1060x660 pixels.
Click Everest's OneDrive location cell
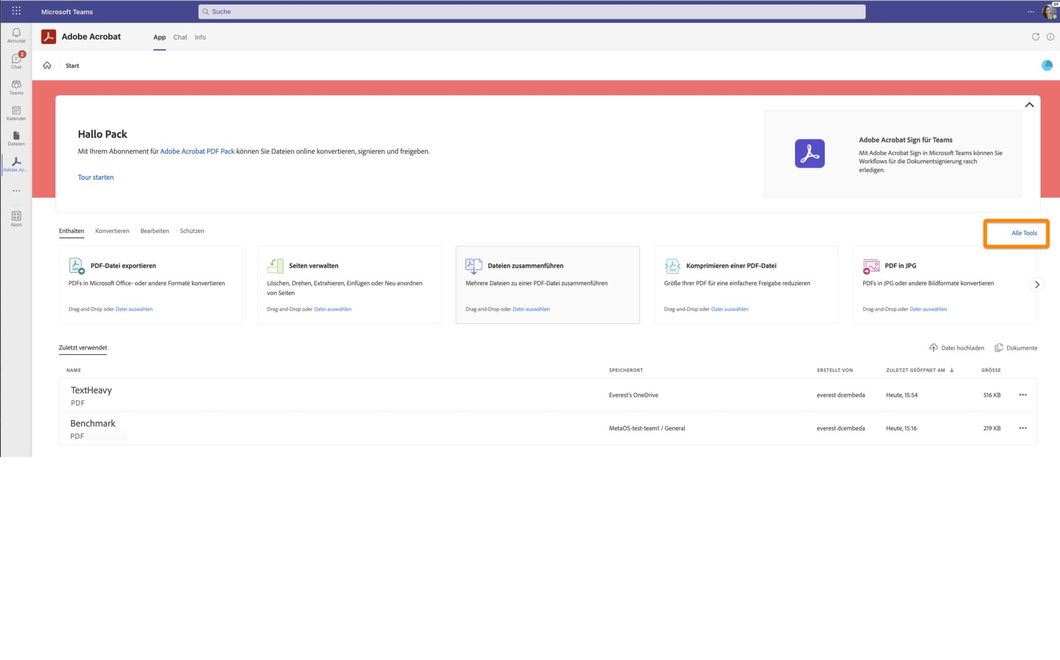(633, 395)
